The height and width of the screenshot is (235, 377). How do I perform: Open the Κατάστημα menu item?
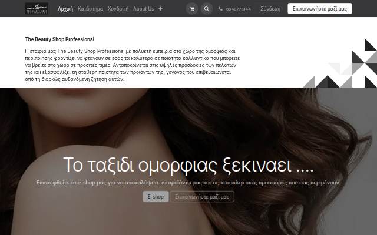(x=90, y=9)
